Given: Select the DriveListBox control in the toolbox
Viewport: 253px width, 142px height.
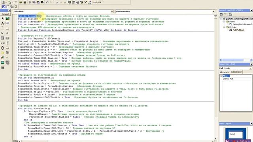Looking at the screenshot, I should [8, 48].
